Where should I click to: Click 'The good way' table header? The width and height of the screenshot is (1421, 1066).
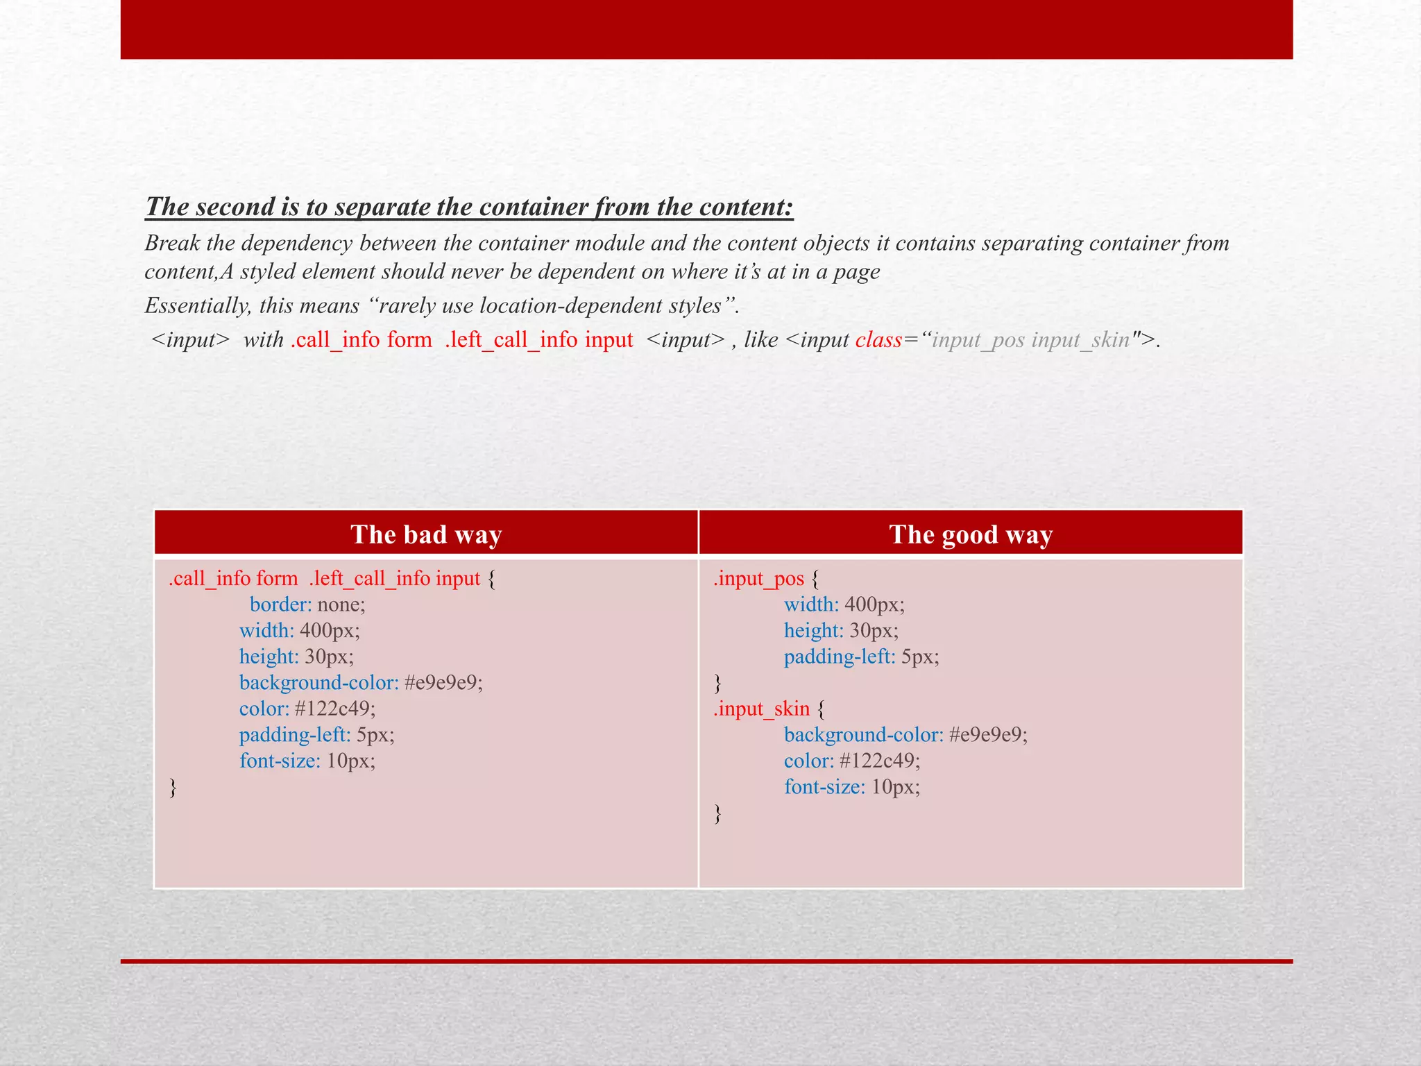pos(971,534)
